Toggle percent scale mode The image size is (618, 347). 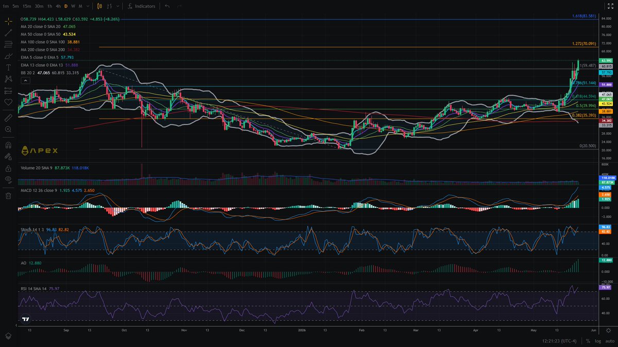click(588, 340)
